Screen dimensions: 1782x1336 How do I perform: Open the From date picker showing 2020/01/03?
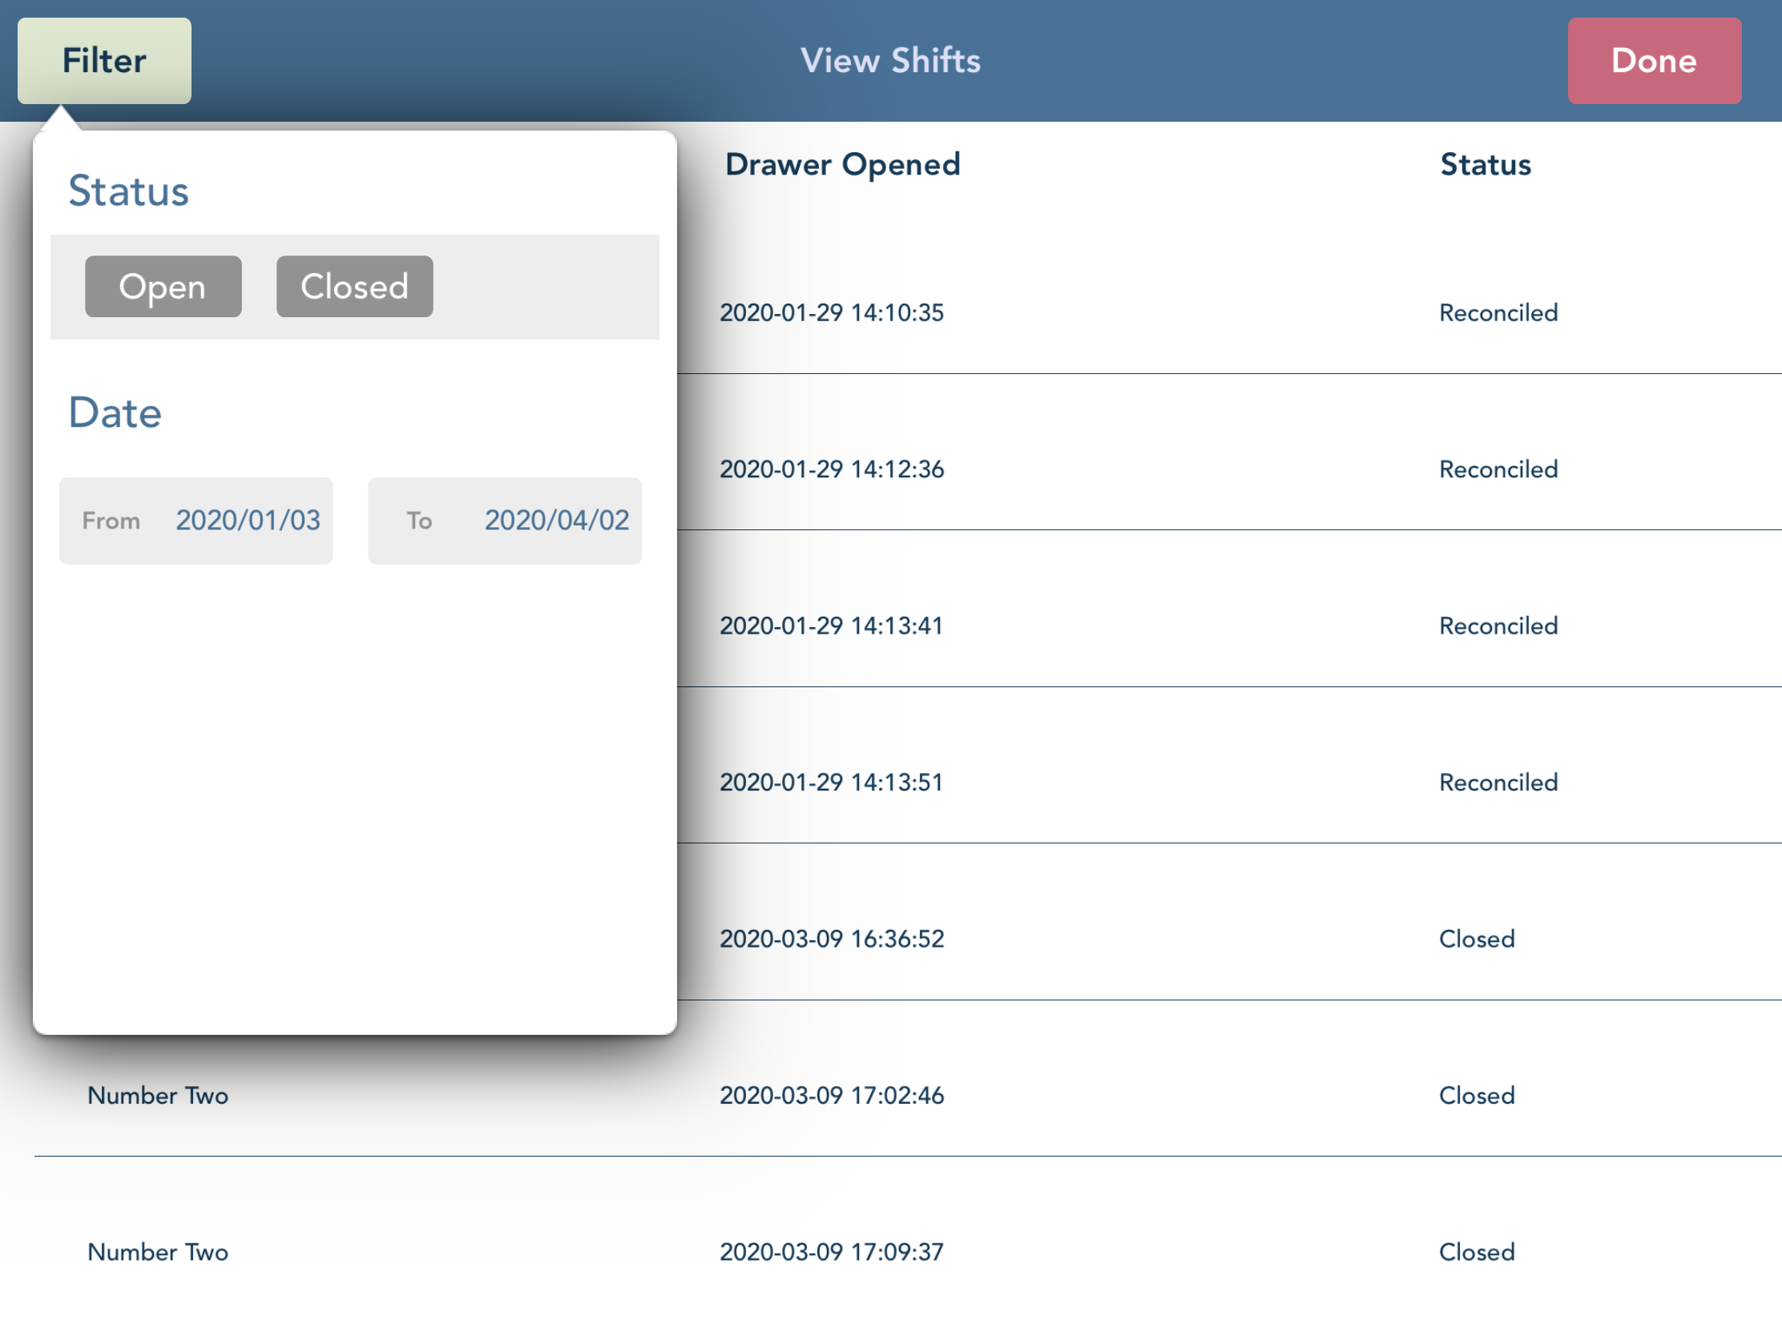point(196,521)
